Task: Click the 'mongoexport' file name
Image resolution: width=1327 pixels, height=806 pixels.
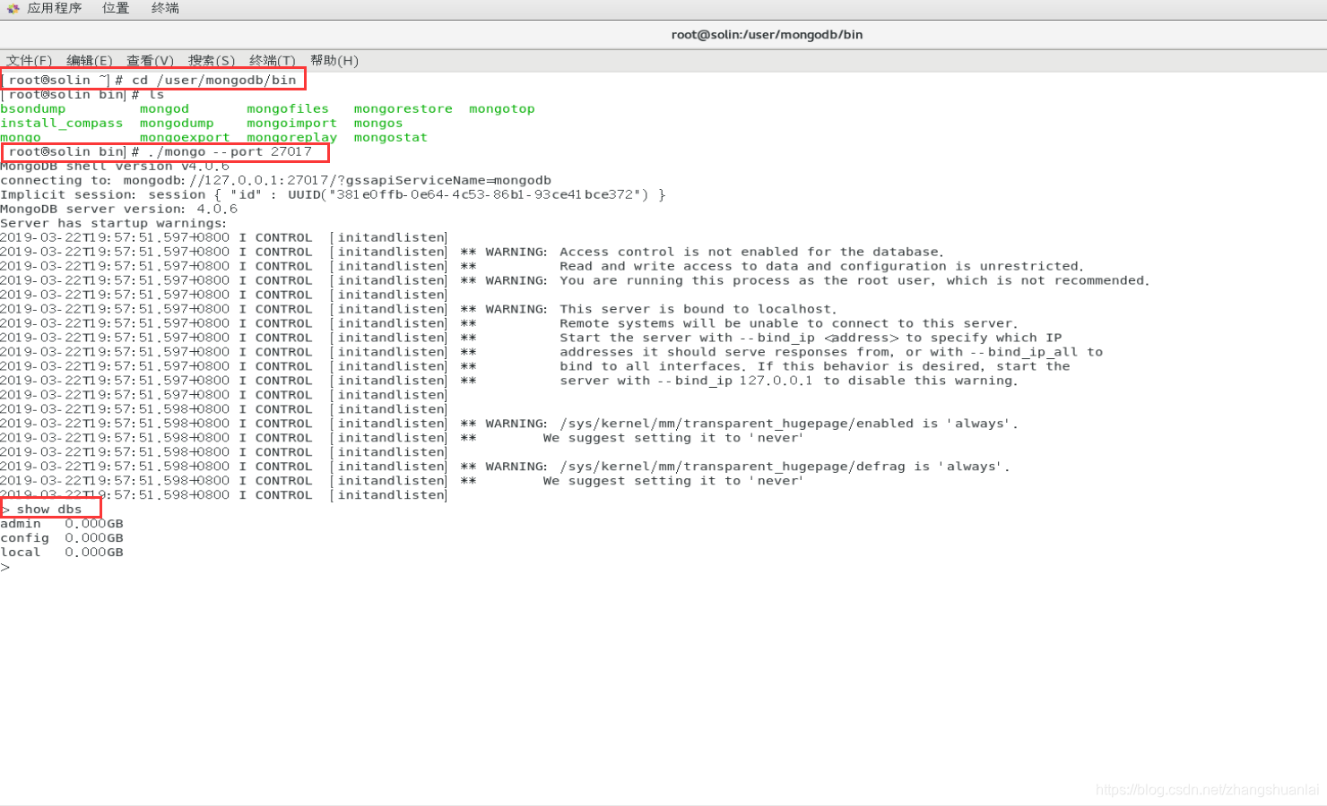Action: pos(185,137)
